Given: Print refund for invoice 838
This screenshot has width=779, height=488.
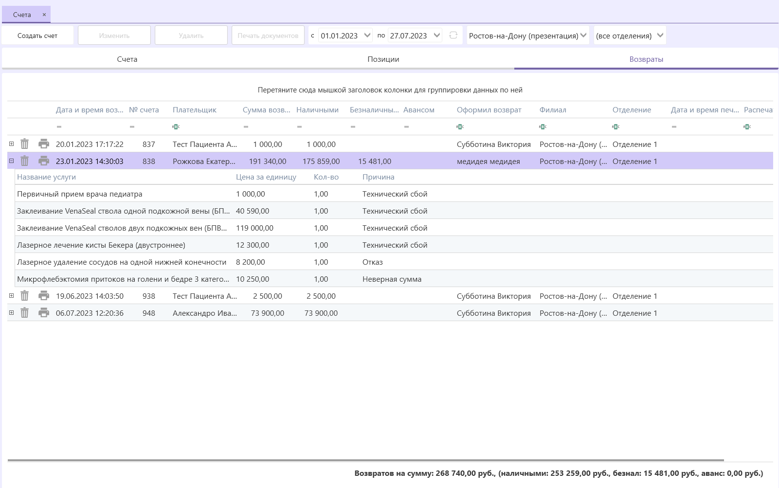Looking at the screenshot, I should click(44, 161).
